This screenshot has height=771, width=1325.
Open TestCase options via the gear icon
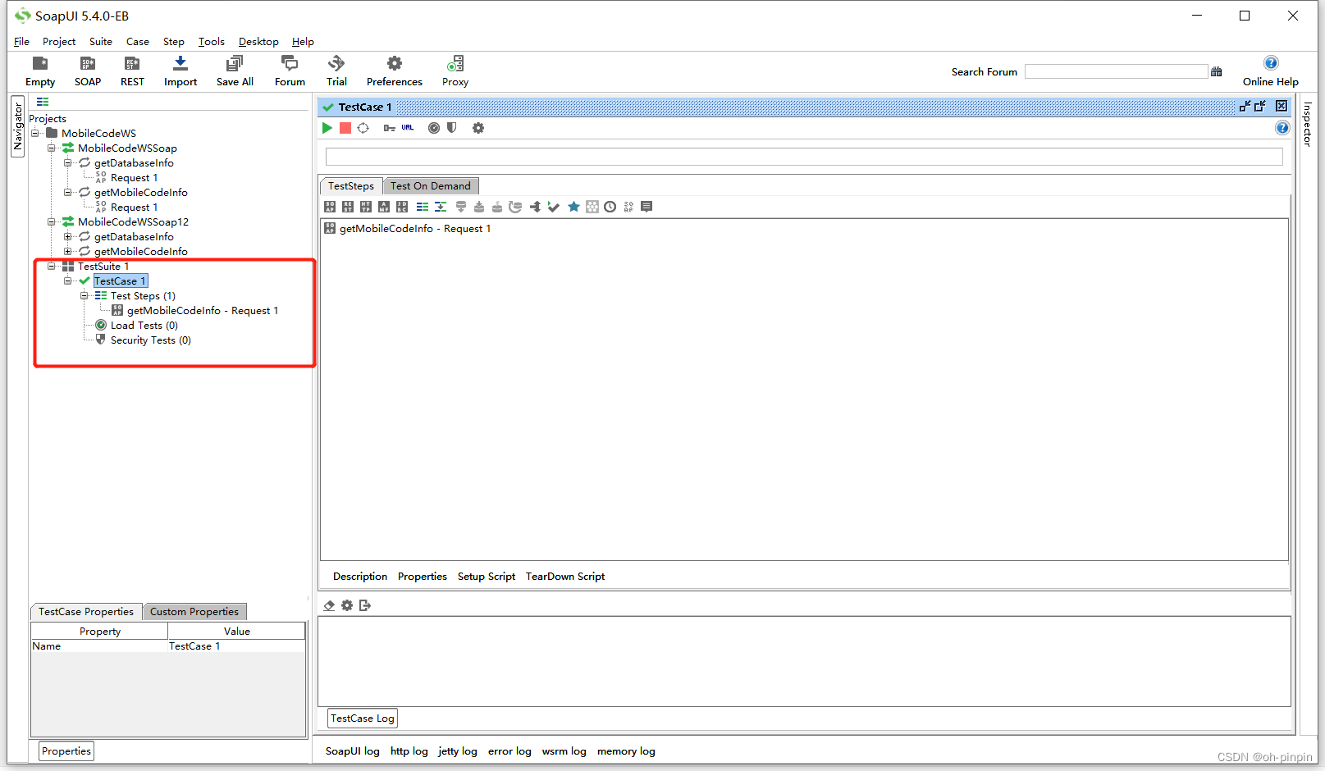[x=477, y=127]
